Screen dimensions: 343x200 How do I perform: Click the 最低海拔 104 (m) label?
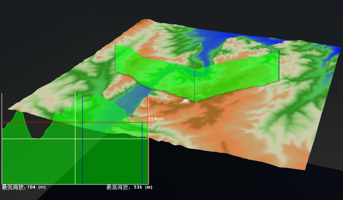click(x=24, y=187)
